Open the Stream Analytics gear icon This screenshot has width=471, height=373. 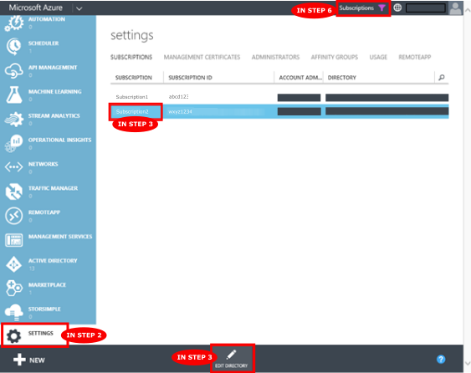coord(14,120)
